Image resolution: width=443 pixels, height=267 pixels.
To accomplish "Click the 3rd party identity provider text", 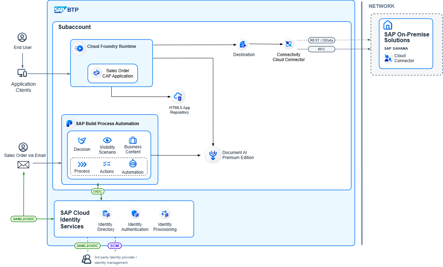I will click(x=115, y=260).
